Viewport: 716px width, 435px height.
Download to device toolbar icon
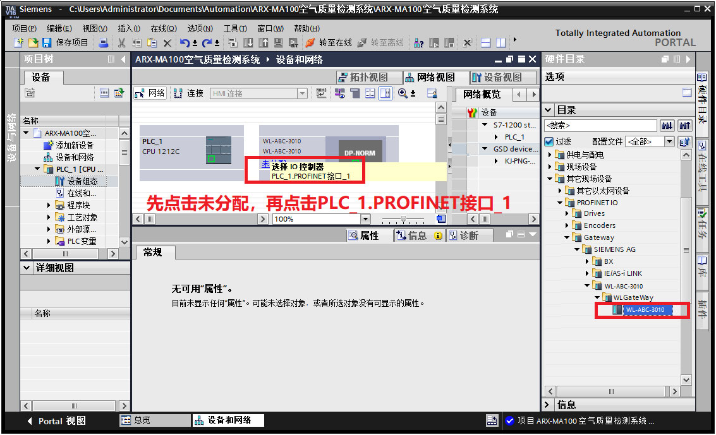tap(248, 42)
